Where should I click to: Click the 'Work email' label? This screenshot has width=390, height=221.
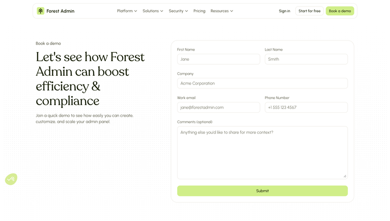pos(186,98)
